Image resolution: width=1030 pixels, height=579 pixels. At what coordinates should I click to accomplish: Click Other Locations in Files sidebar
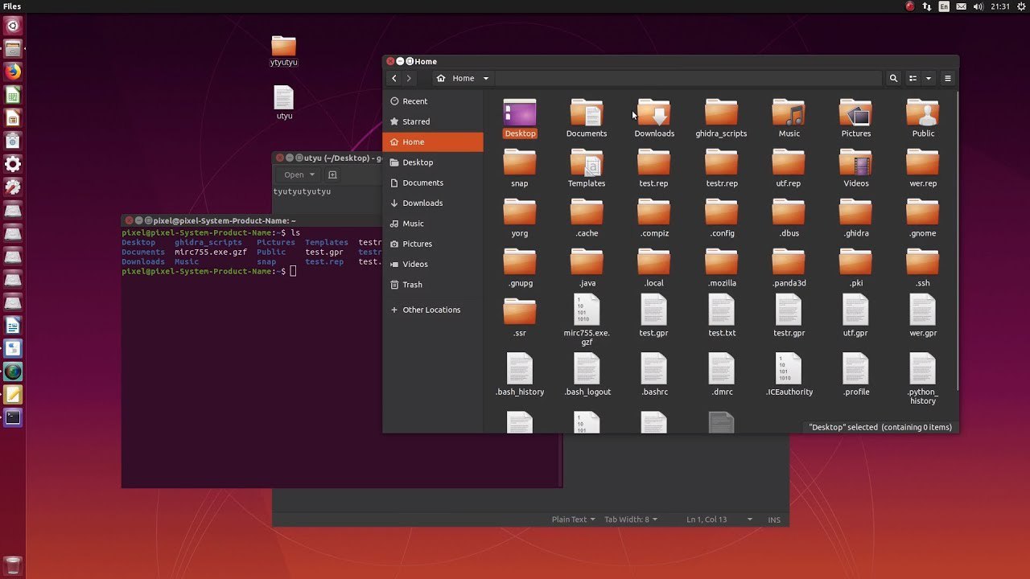(x=433, y=310)
